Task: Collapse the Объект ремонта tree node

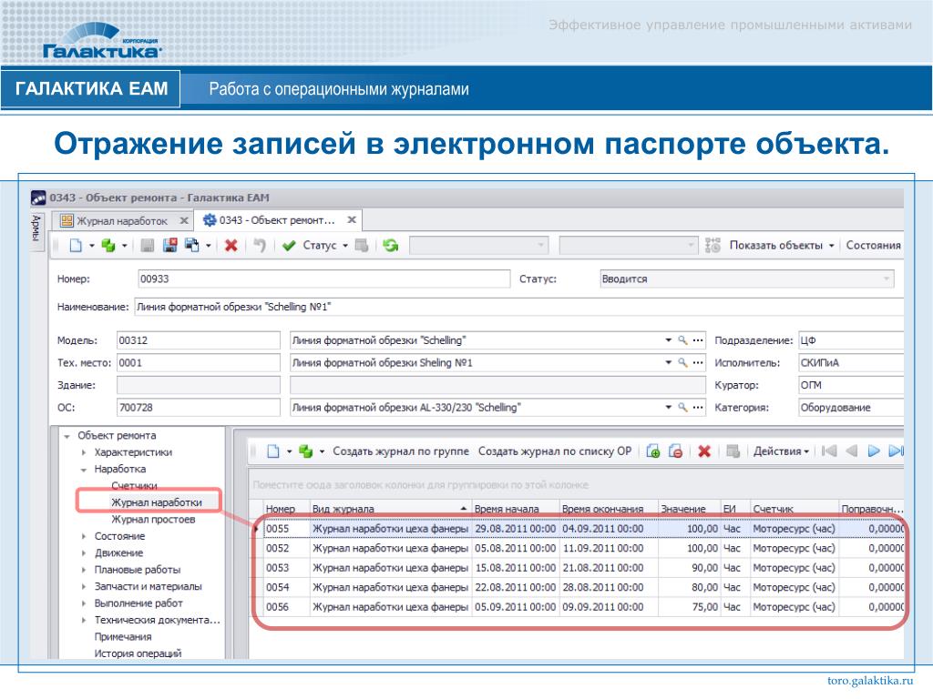Action: point(67,436)
